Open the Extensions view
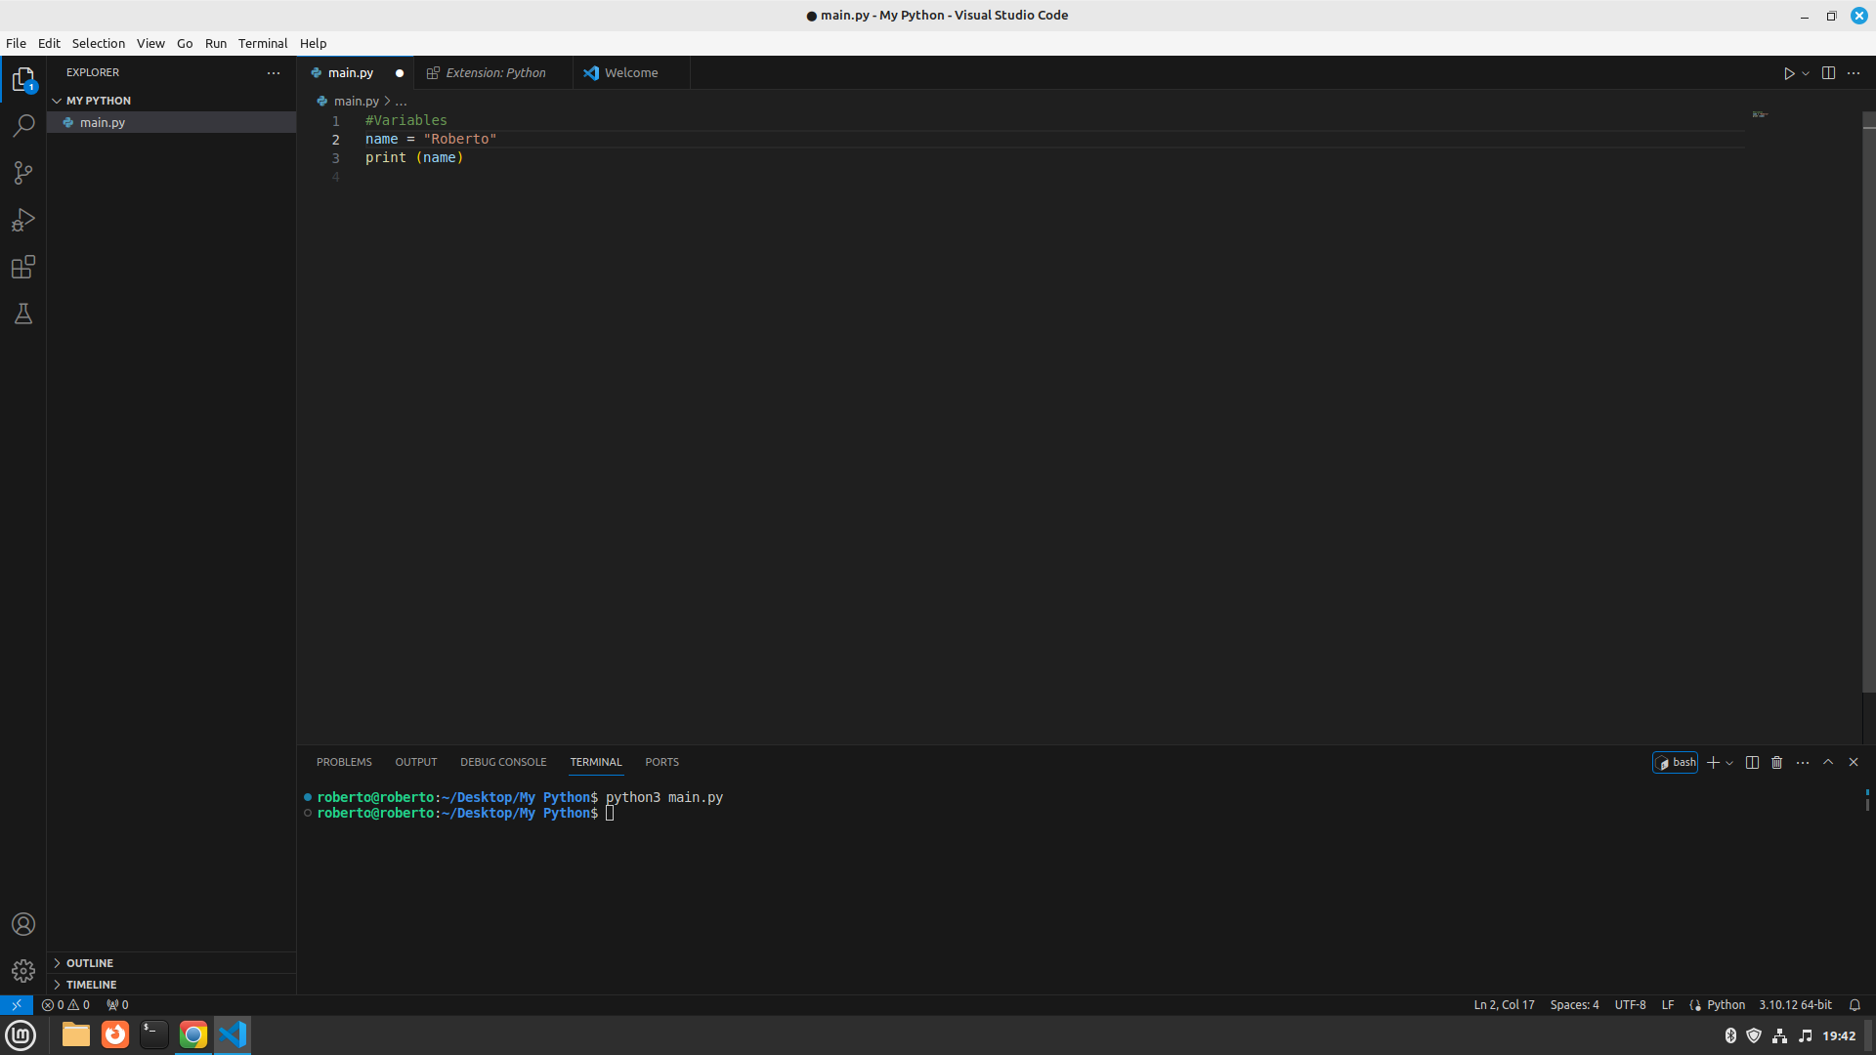Screen dimensions: 1876x1055 click(x=23, y=267)
